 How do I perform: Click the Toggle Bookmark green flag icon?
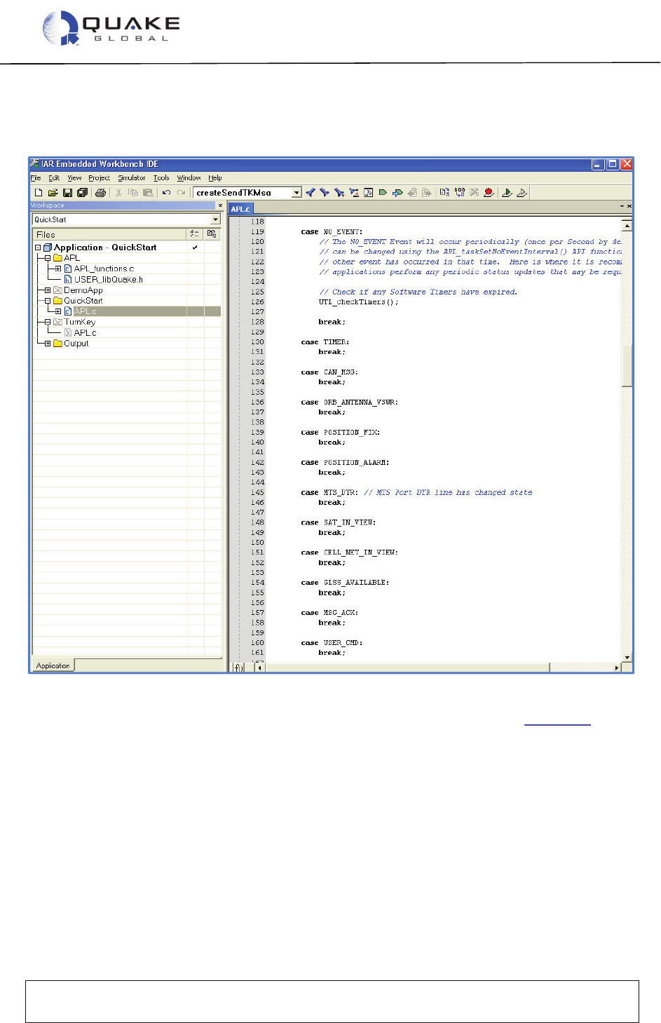pos(383,192)
